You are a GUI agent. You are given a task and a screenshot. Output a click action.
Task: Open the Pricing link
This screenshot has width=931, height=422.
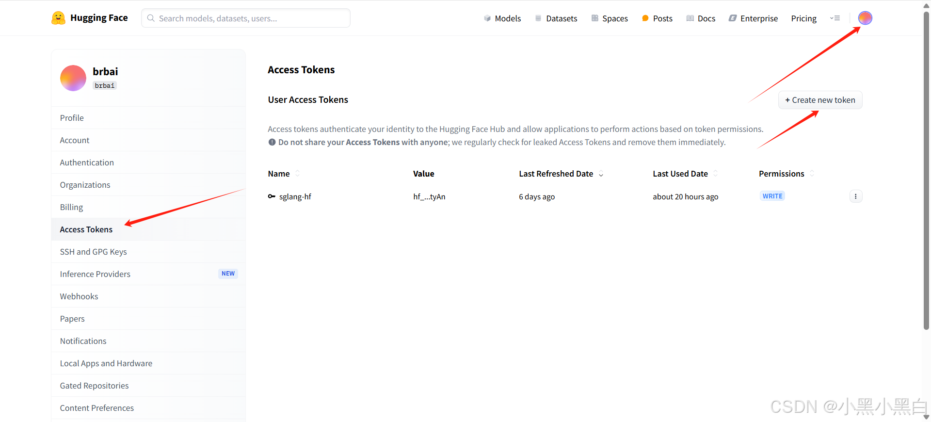pyautogui.click(x=803, y=18)
